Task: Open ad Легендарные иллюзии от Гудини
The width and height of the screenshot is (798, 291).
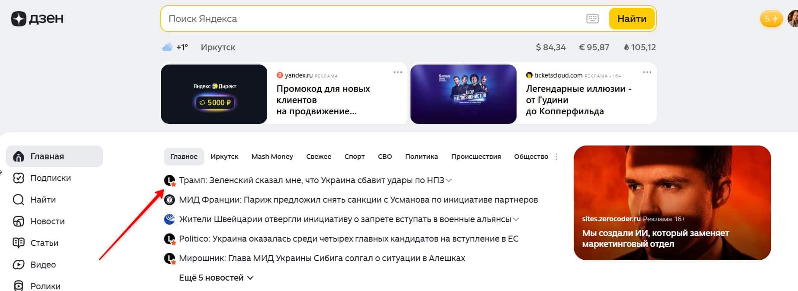Action: [x=578, y=100]
